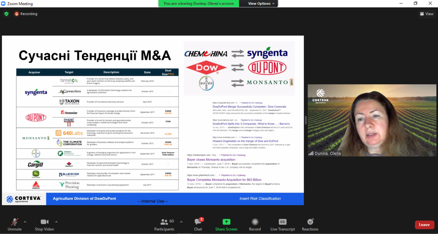Start recording with Record button
This screenshot has height=234, width=438.
coord(255,224)
